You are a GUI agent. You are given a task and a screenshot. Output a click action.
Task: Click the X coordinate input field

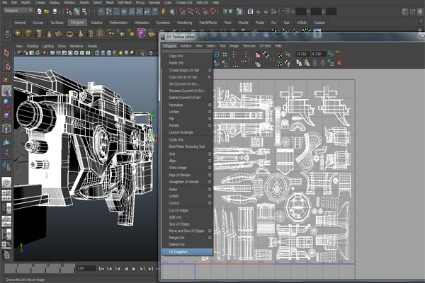[x=301, y=11]
